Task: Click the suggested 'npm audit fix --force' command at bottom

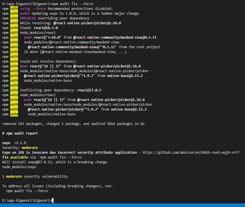Action: point(27,191)
